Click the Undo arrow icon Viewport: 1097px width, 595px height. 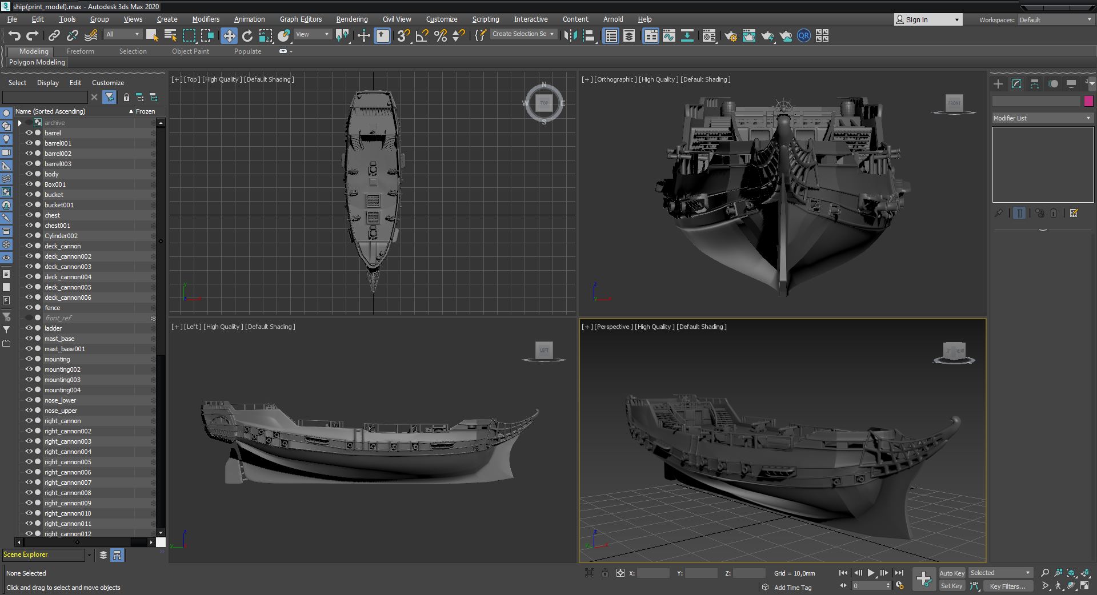(x=14, y=36)
